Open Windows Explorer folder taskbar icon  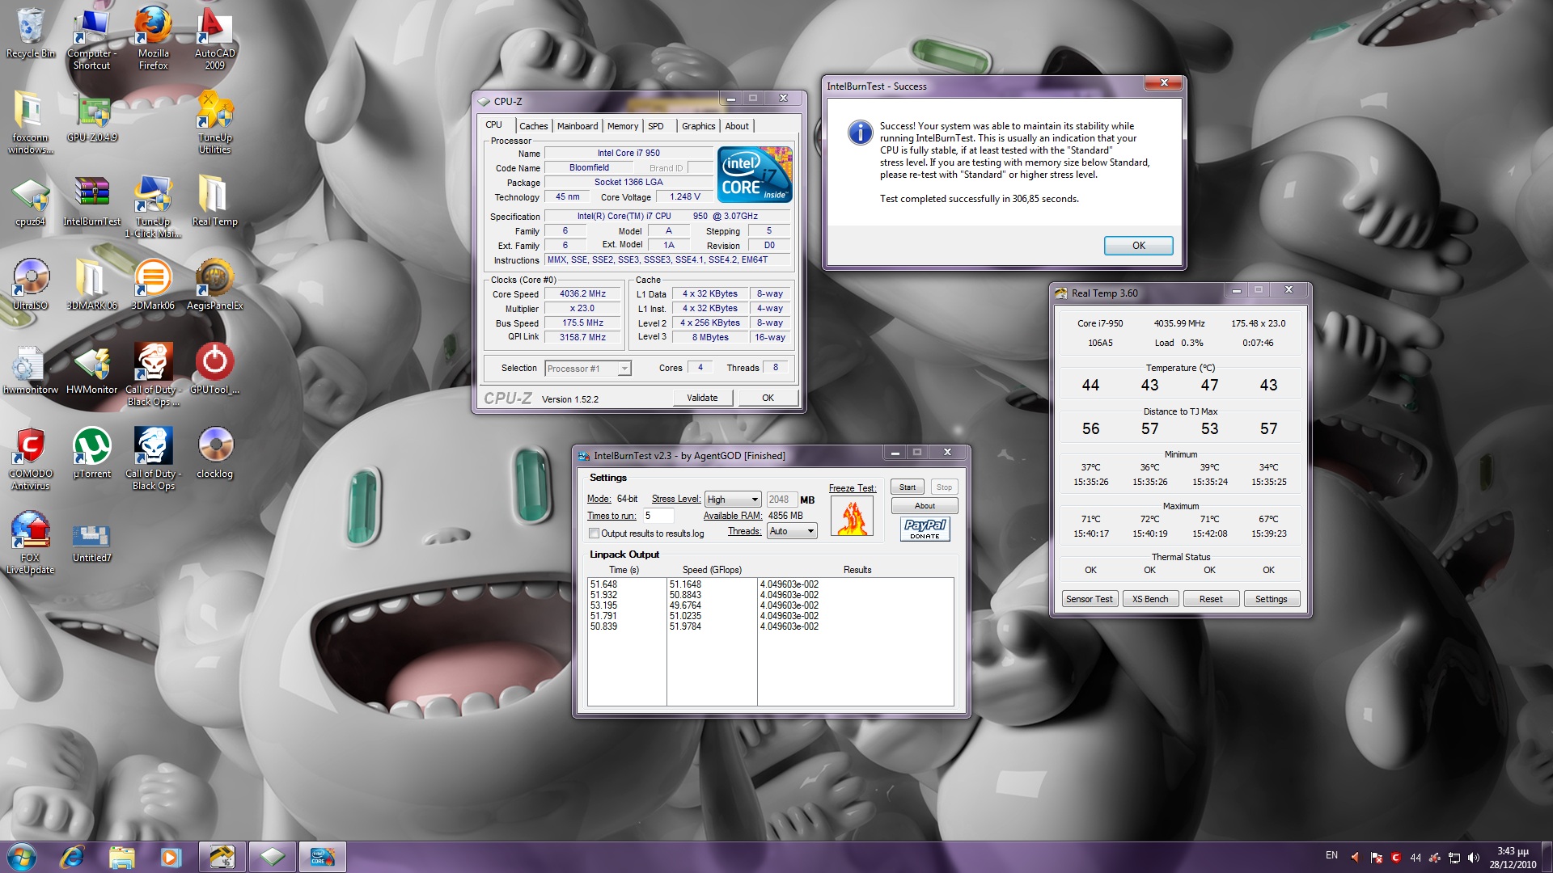[x=121, y=857]
